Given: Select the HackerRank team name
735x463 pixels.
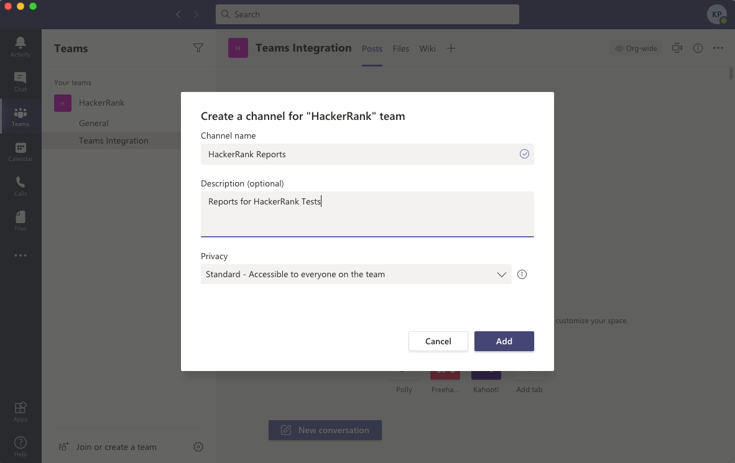Looking at the screenshot, I should tap(102, 103).
